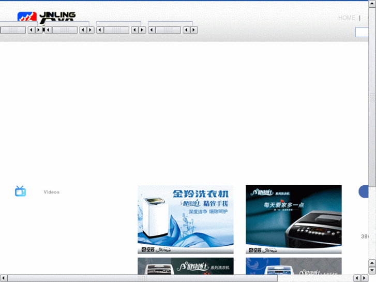Click the blue TV icon beside Videos

click(20, 191)
